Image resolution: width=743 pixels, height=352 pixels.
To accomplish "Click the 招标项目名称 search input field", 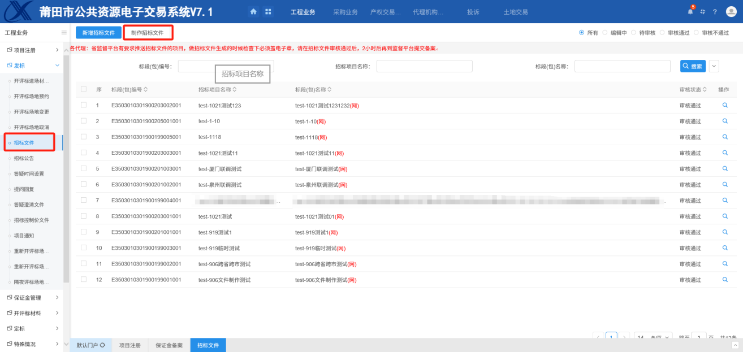I will click(424, 66).
